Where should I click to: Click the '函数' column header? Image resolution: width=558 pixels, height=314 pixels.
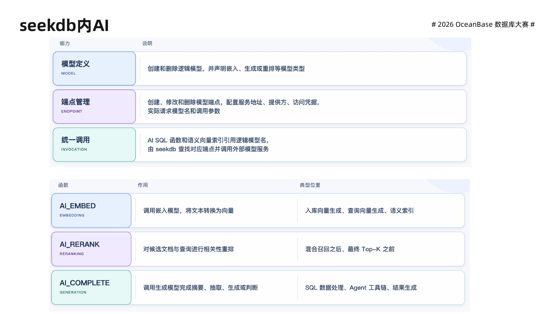63,185
